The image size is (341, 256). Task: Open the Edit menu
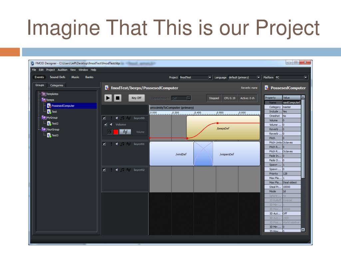41,70
